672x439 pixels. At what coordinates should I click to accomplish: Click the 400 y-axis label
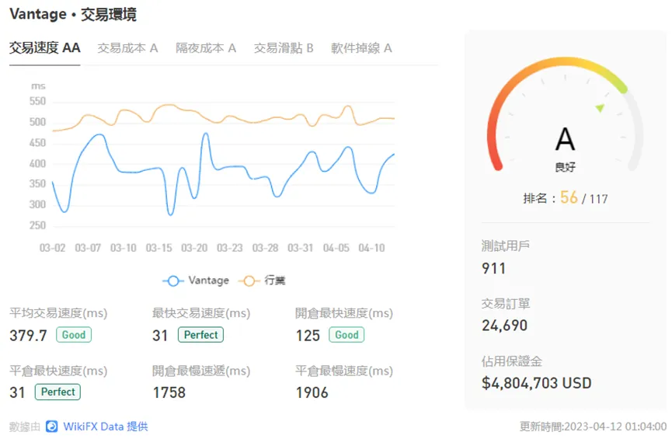pos(37,164)
